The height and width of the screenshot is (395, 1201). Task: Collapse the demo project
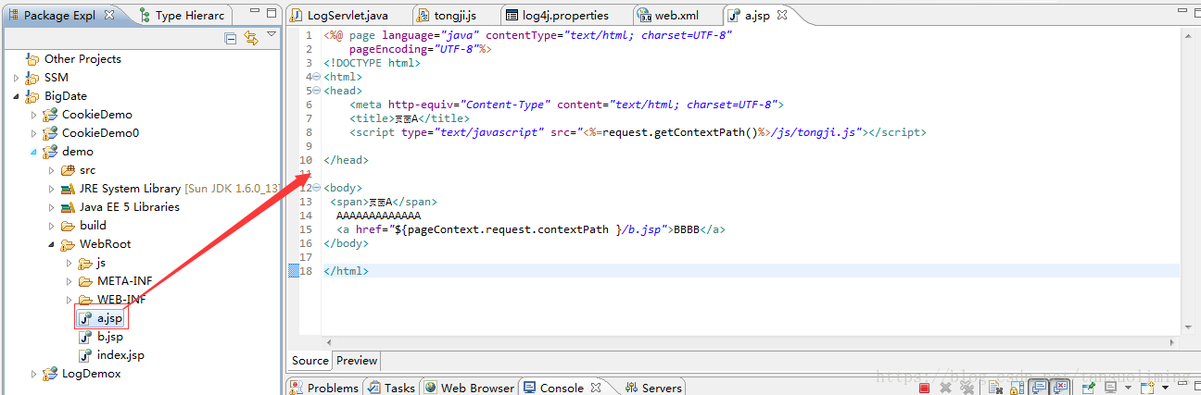click(x=34, y=152)
